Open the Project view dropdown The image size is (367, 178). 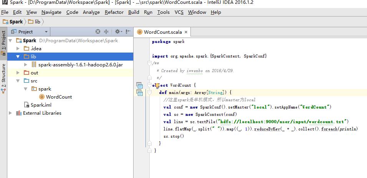click(x=46, y=32)
